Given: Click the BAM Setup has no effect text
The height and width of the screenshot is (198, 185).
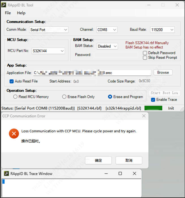Looking at the screenshot, I should pyautogui.click(x=144, y=47).
